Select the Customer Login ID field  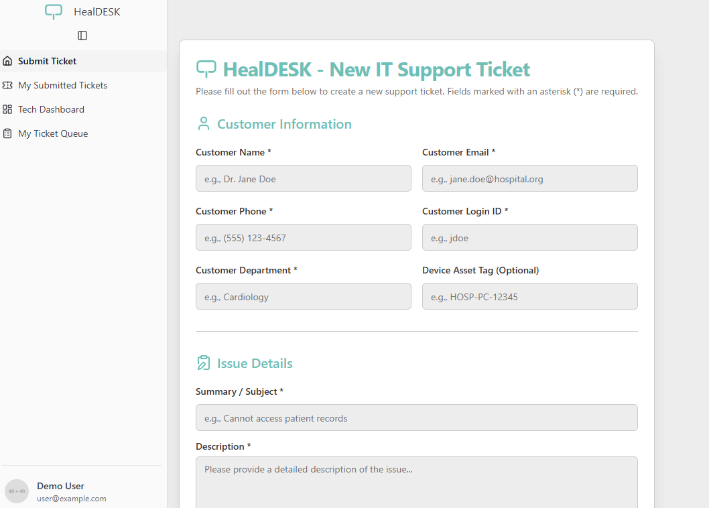click(529, 237)
